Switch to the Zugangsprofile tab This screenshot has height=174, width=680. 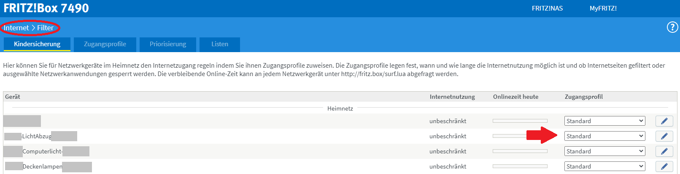(105, 44)
